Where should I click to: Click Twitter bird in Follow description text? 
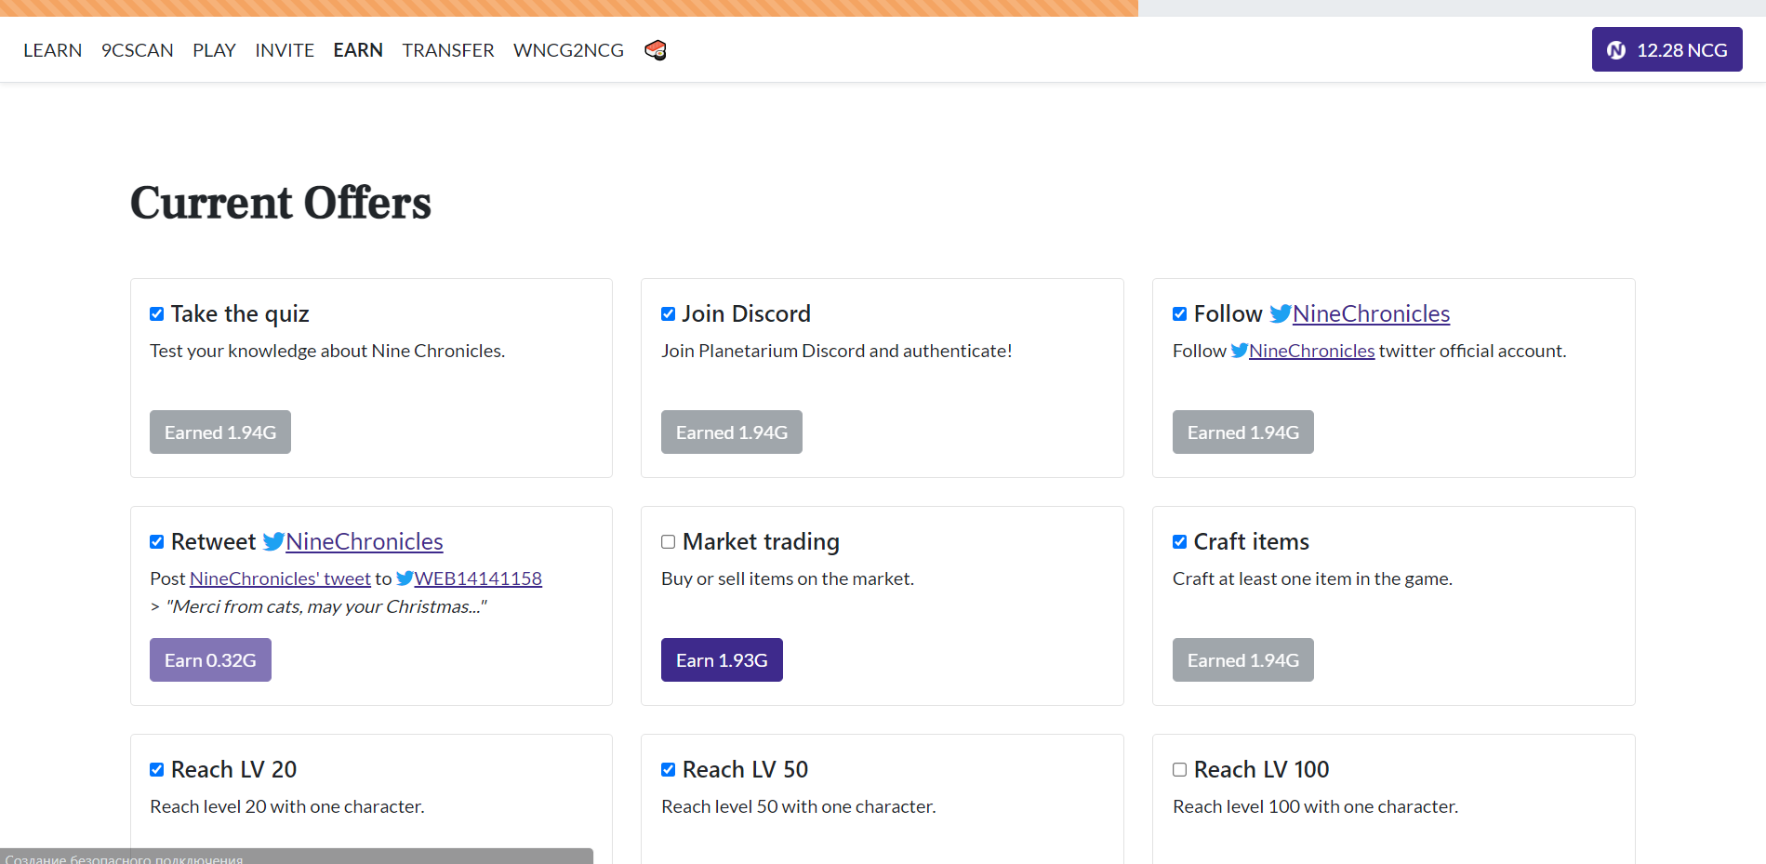coord(1239,351)
